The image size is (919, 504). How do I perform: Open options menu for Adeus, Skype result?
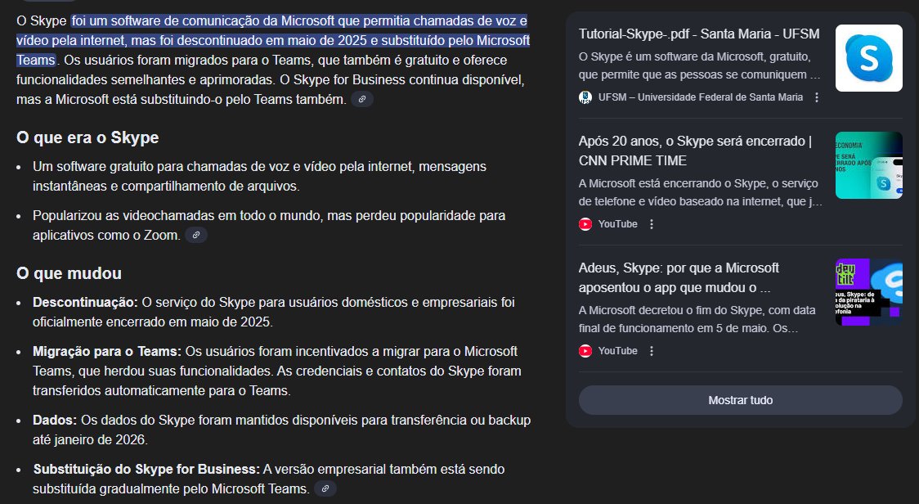(651, 351)
